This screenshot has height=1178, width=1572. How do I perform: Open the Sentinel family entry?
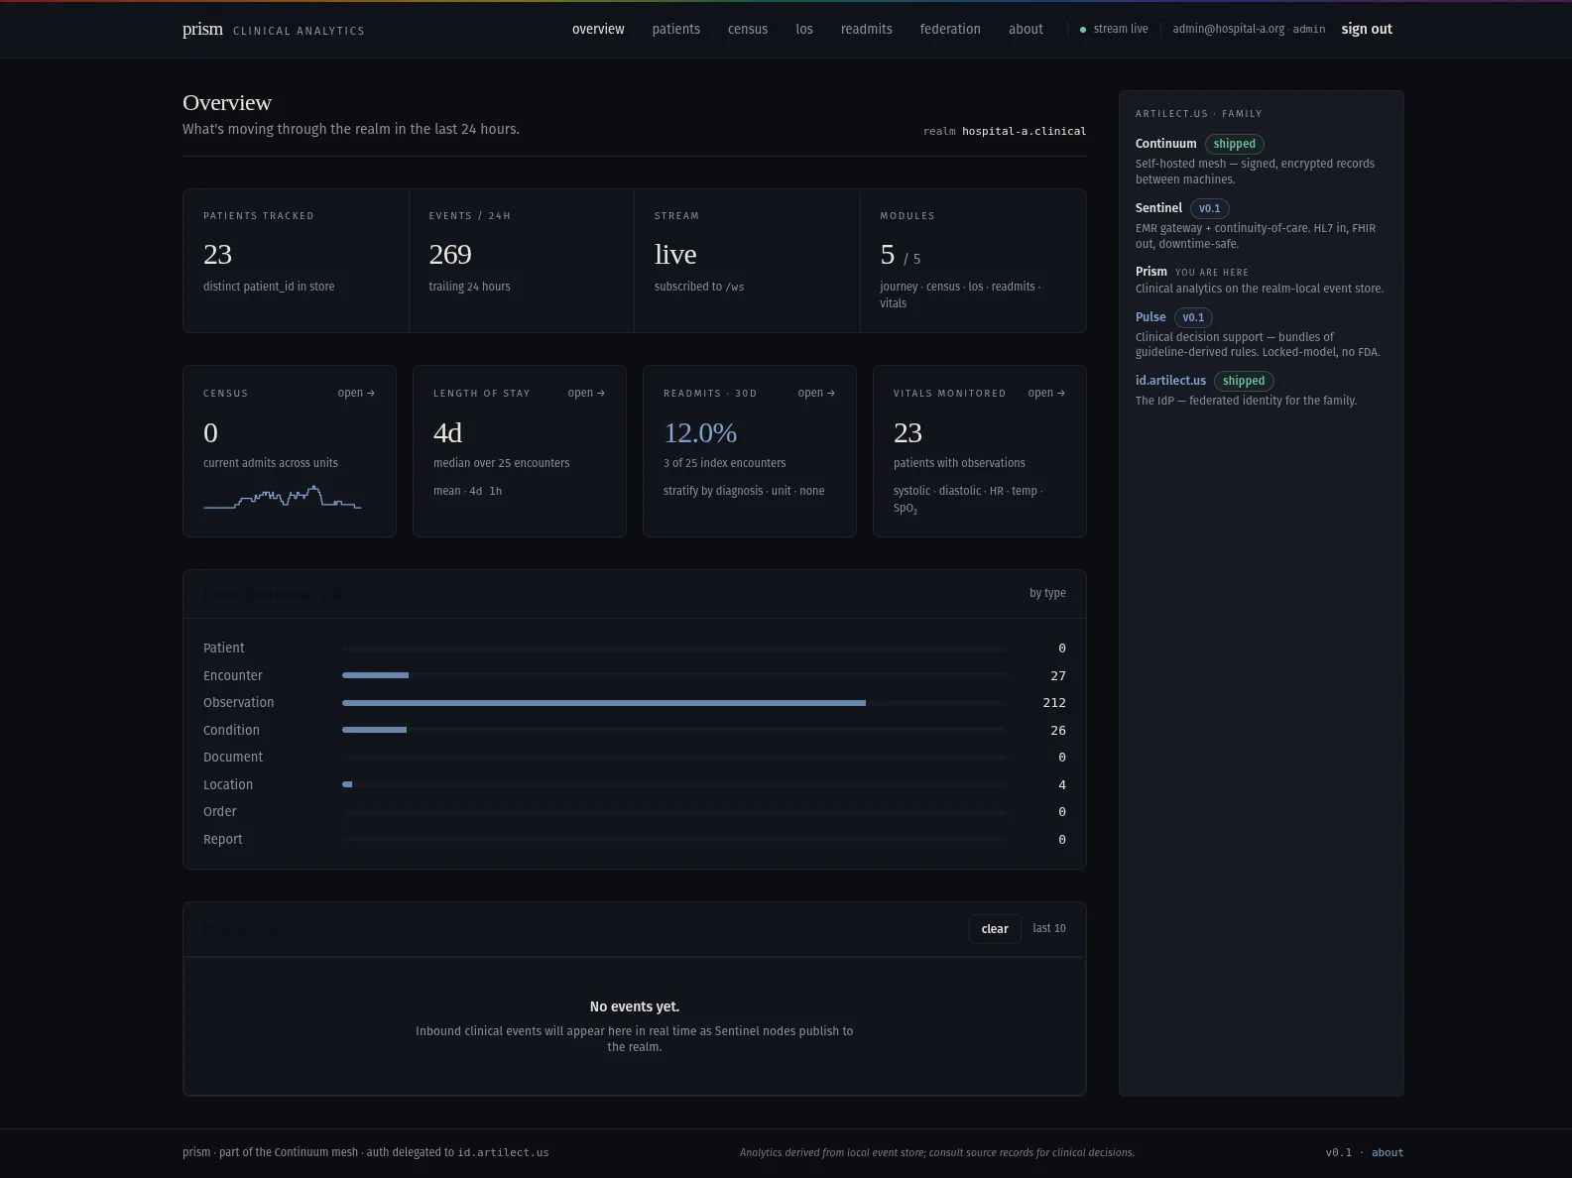coord(1158,208)
